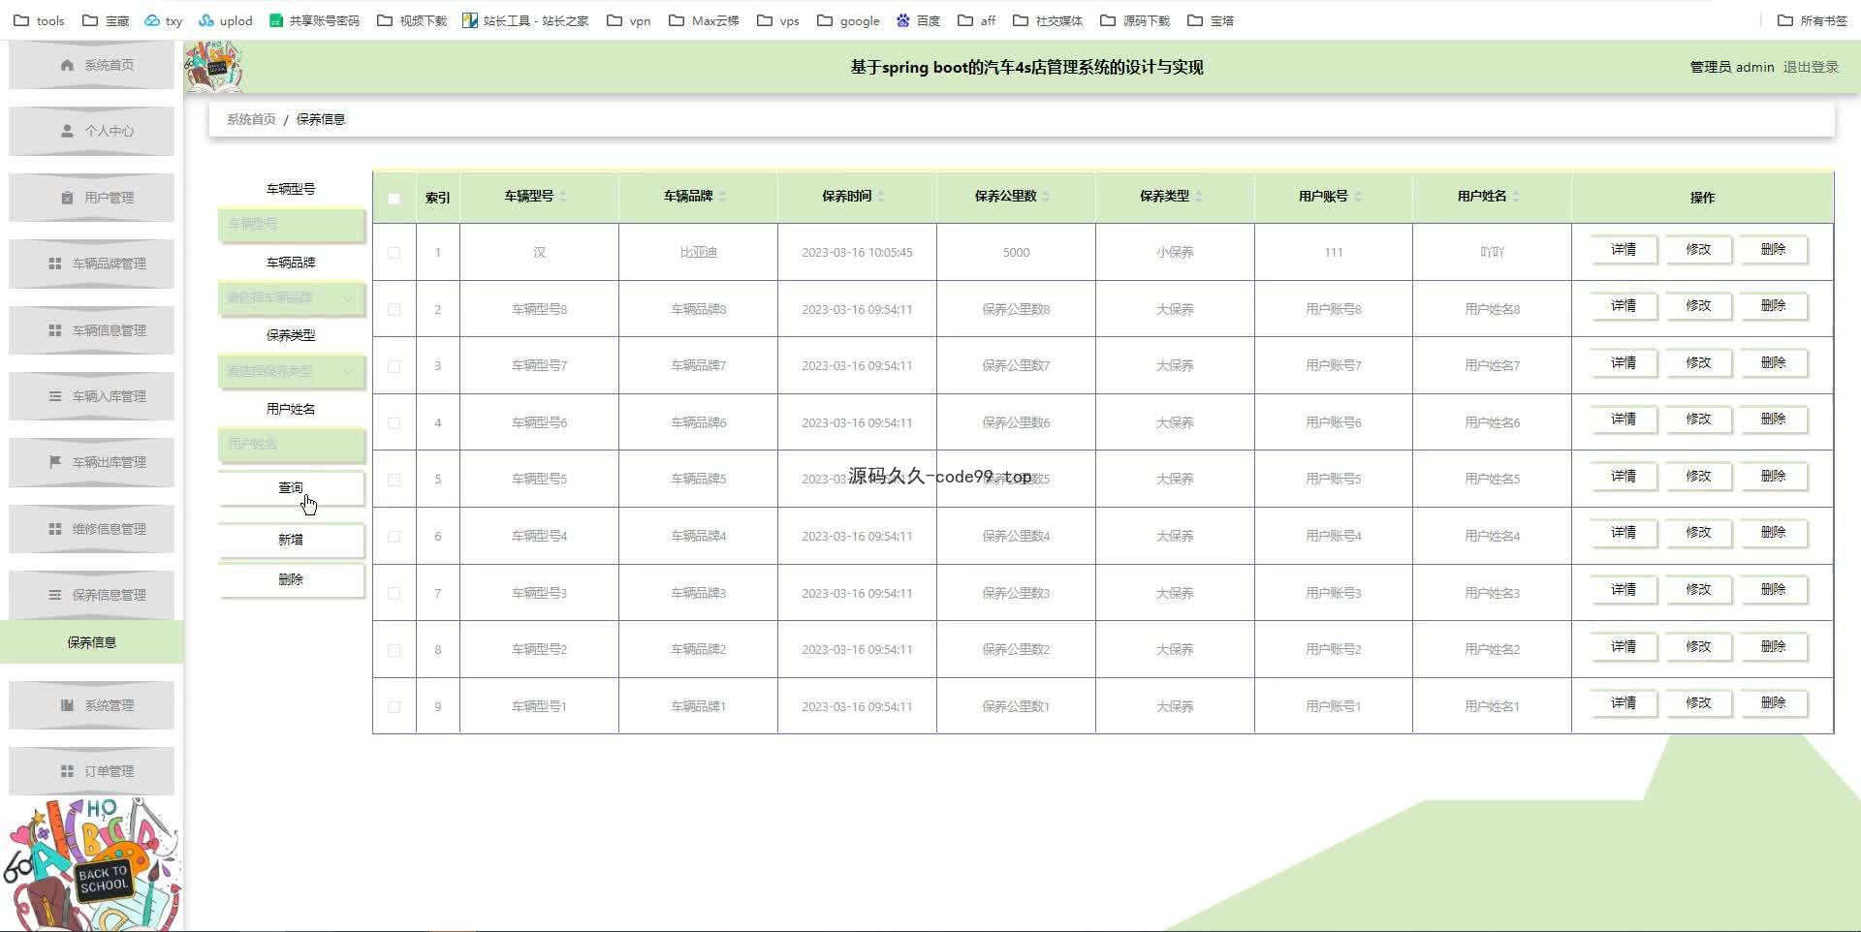
Task: Click the list icon beside 车辆入库管理
Action: click(55, 396)
